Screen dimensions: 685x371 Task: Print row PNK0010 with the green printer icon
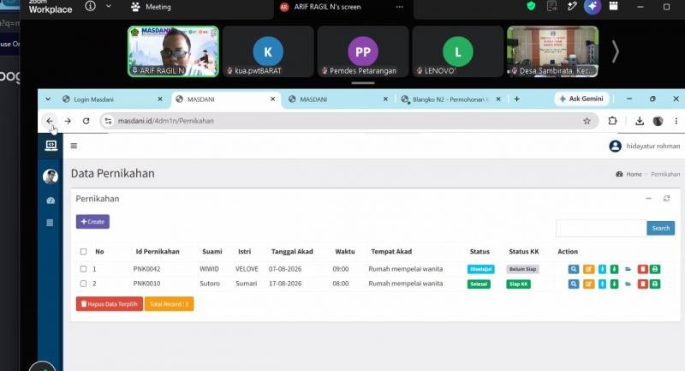click(654, 284)
